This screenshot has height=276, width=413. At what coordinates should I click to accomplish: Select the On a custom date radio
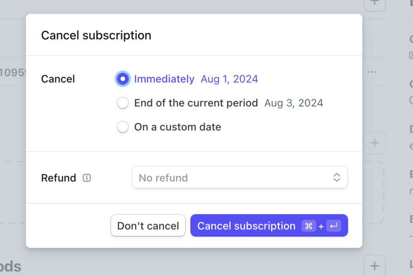pos(123,127)
